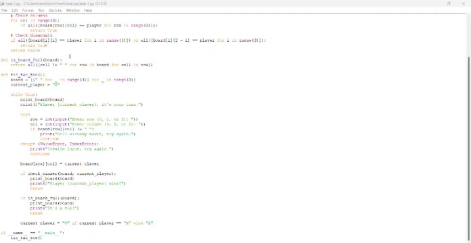Click the scrollbar track above the thumb
Image resolution: width=471 pixels, height=243 pixels.
[x=468, y=34]
